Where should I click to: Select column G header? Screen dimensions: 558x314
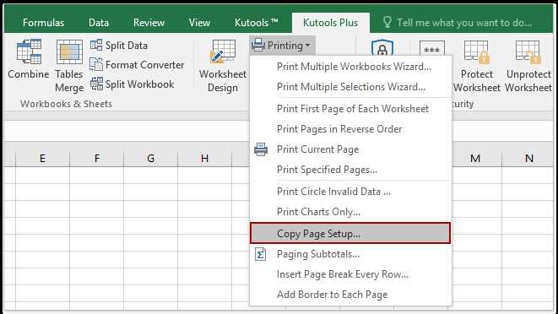coord(151,158)
